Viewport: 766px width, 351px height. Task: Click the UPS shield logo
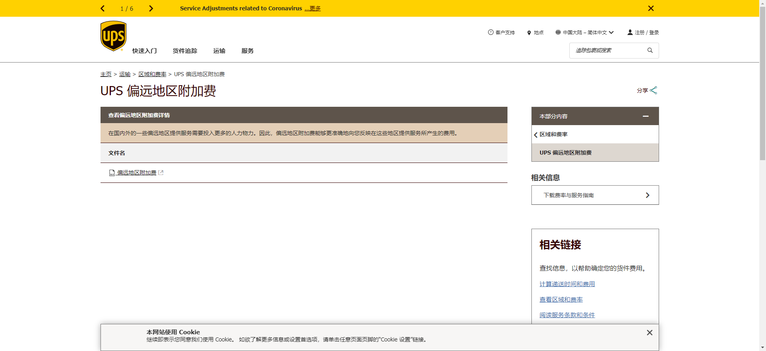(x=113, y=36)
